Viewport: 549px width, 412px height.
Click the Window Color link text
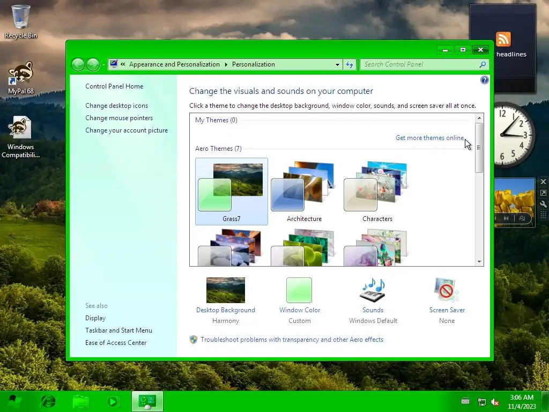(x=300, y=310)
